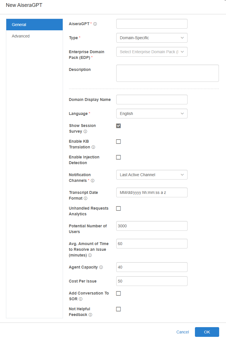This screenshot has width=226, height=338.
Task: Tick the Unhandled Requests Analytics checkbox
Action: 119,208
